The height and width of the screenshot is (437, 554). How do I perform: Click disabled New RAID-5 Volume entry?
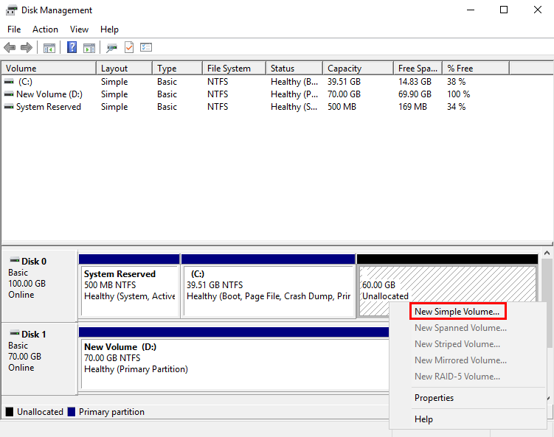(x=457, y=377)
